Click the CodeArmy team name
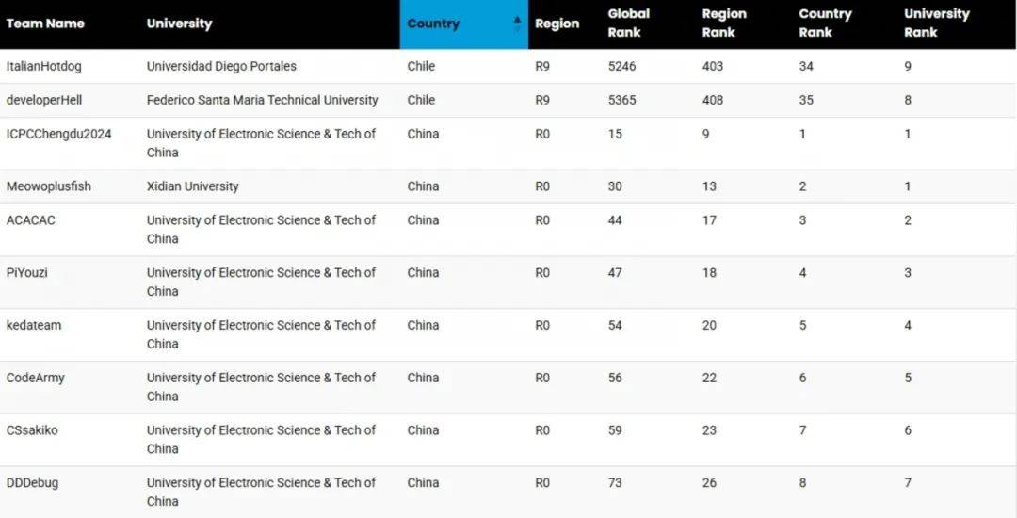The width and height of the screenshot is (1017, 518). coord(36,378)
